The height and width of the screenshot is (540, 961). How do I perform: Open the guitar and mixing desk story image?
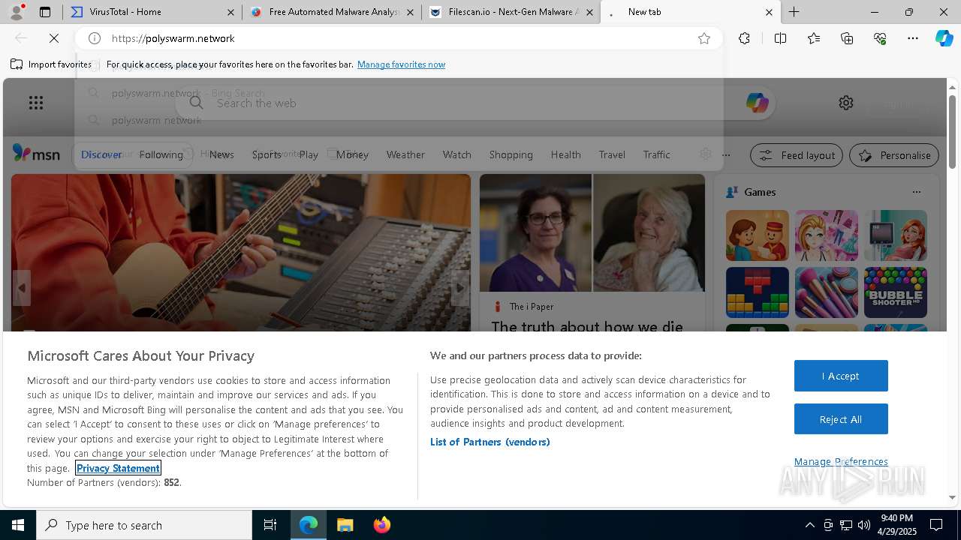coord(241,252)
